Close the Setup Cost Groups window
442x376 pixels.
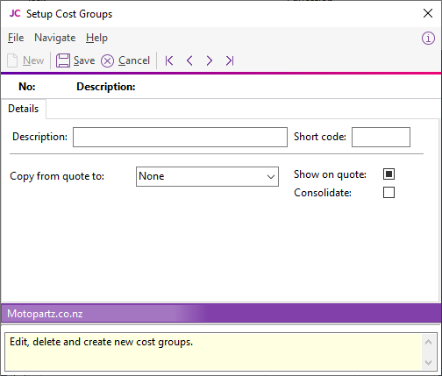pyautogui.click(x=428, y=13)
